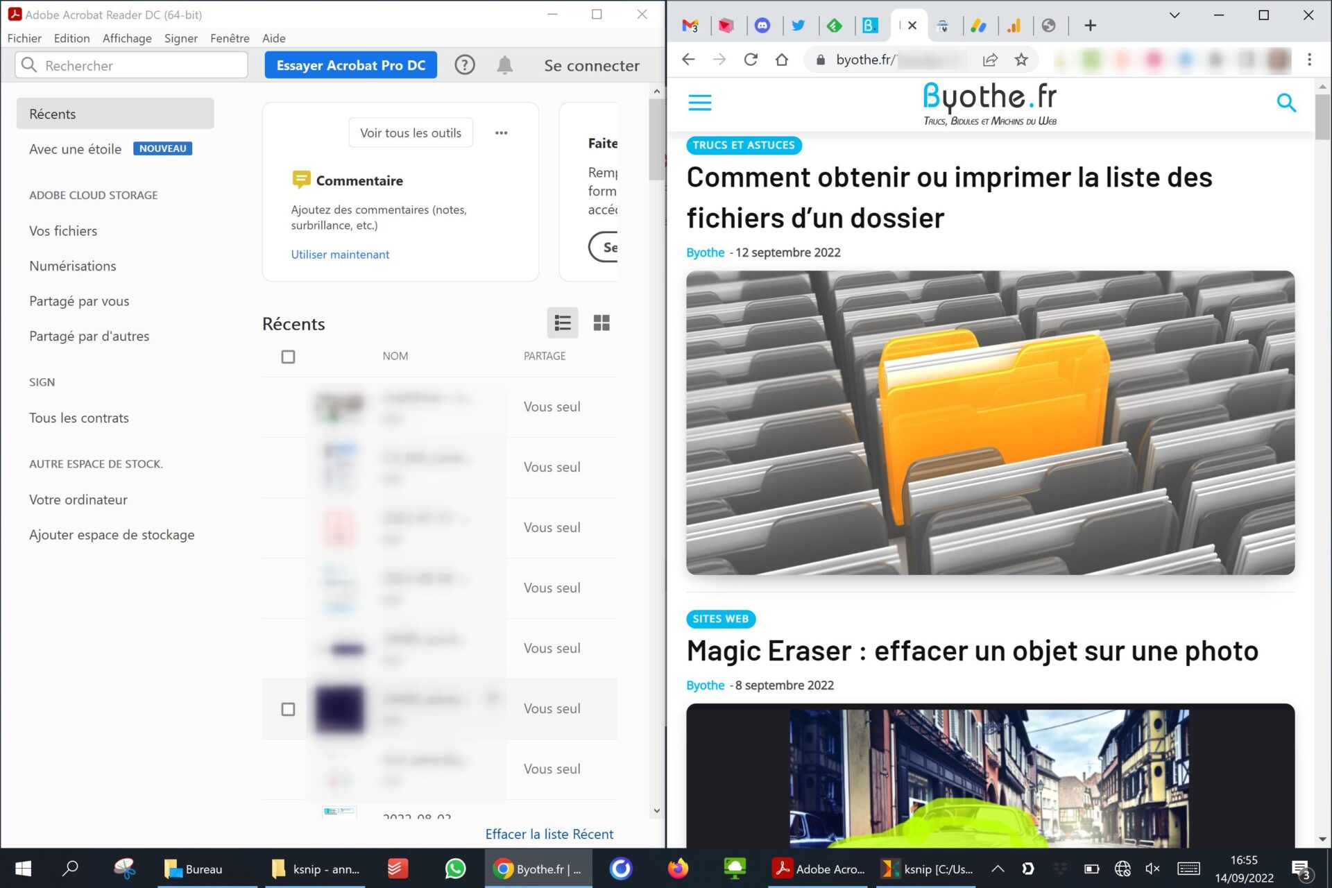Viewport: 1332px width, 888px height.
Task: Open Chrome's tab search chevron
Action: click(x=1174, y=14)
